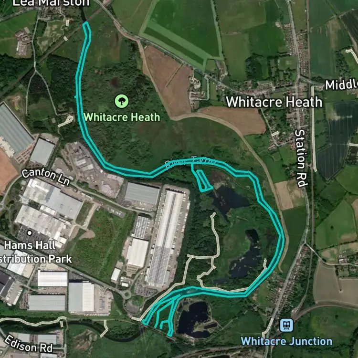The image size is (358, 358).
Task: Click the green striped field at top
Action: [x=183, y=34]
